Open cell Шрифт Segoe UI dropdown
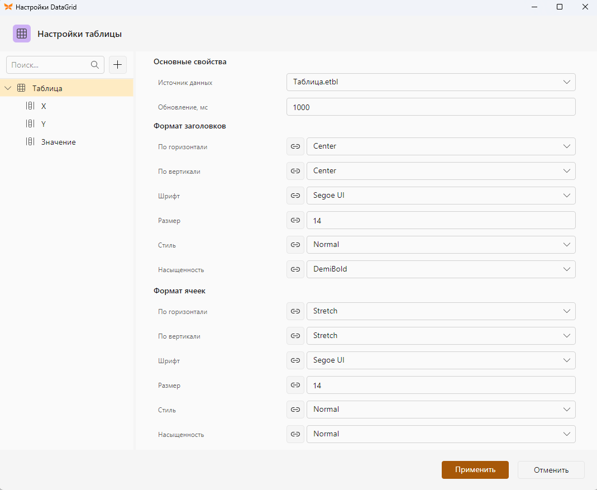Viewport: 597px width, 490px height. (x=441, y=360)
